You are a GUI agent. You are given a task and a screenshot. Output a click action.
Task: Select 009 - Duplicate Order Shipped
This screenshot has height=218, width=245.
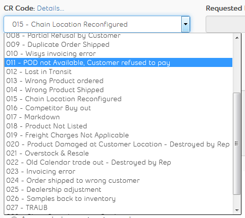tap(118, 44)
